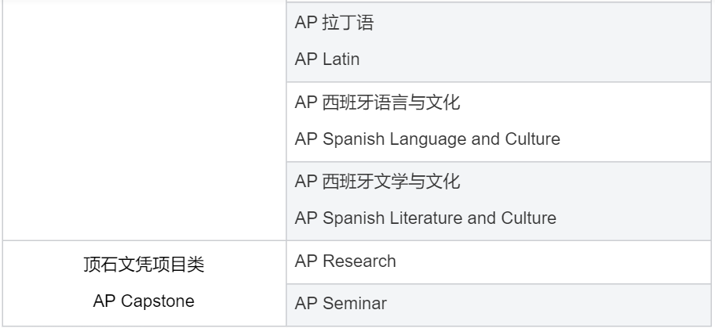
Task: Click the word Spanish in Language row
Action: (353, 139)
